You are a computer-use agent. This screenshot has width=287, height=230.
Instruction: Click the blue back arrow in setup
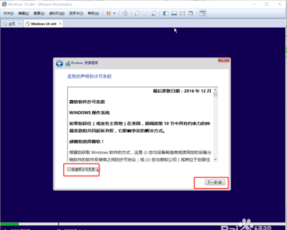click(59, 64)
